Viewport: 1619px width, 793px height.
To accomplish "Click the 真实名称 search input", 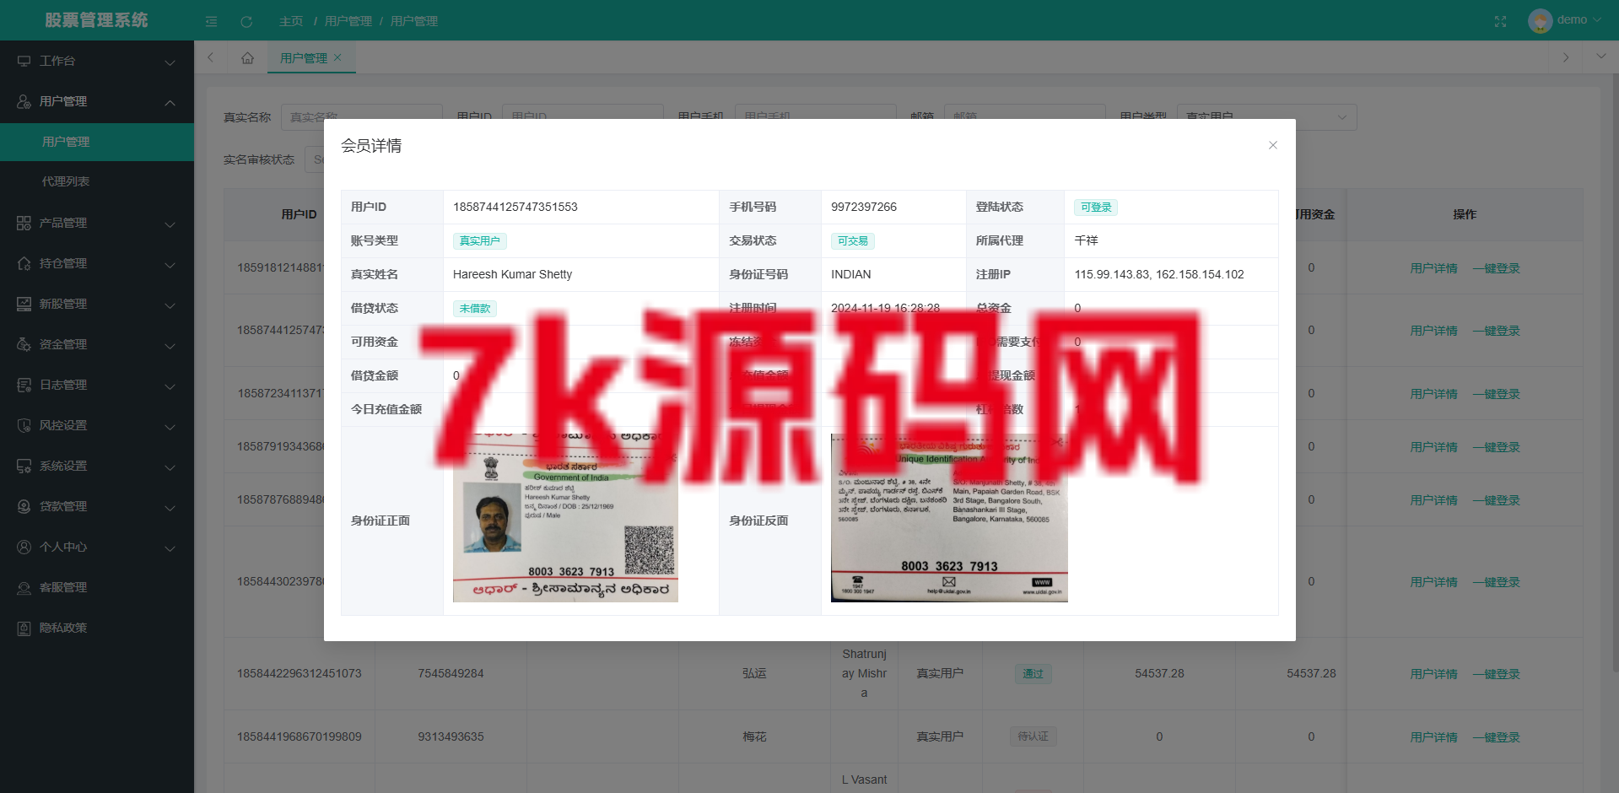I will pyautogui.click(x=361, y=116).
